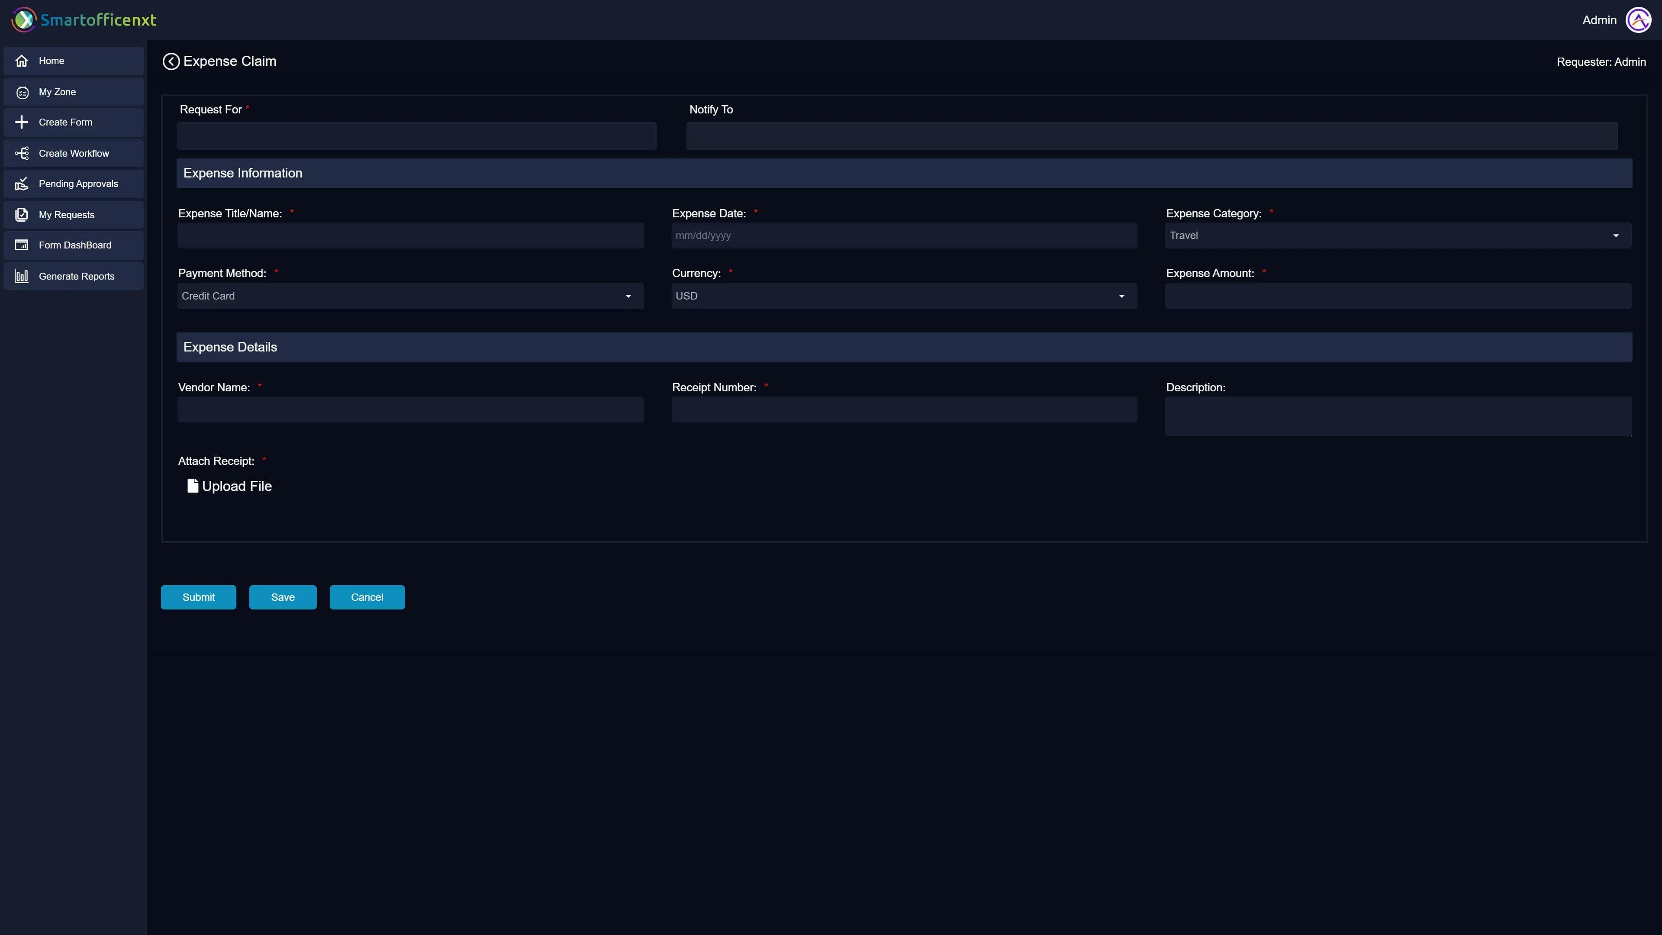This screenshot has height=935, width=1662.
Task: Click the Create Form plus icon
Action: (x=22, y=122)
